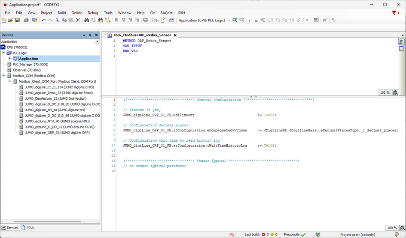This screenshot has height=238, width=406.
Task: Click the lower editor zoom magnifier icon
Action: [x=403, y=228]
